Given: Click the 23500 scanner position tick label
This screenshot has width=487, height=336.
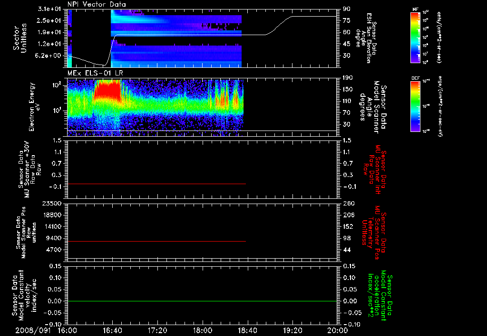Looking at the screenshot, I should [51, 203].
